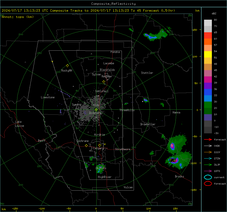Pick the orange 57-60 dBZ swatch
Image resolution: width=227 pixels, height=212 pixels.
click(x=208, y=42)
